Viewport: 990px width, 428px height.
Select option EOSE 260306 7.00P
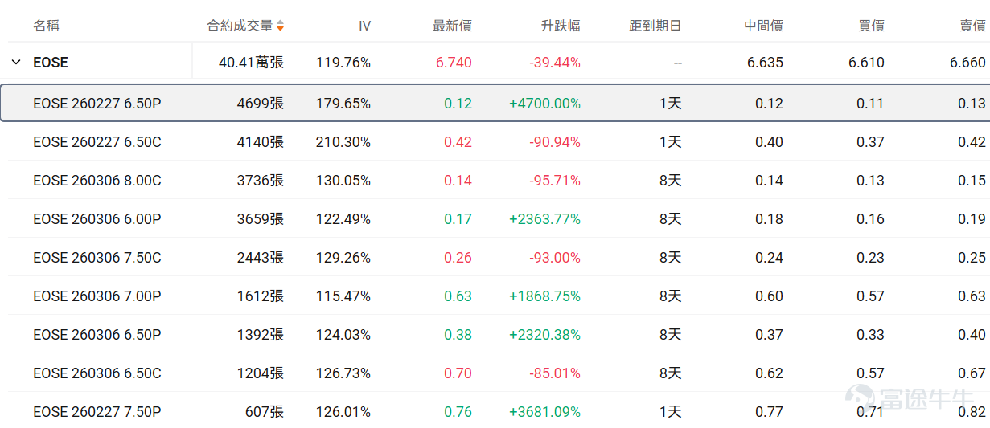tap(97, 296)
